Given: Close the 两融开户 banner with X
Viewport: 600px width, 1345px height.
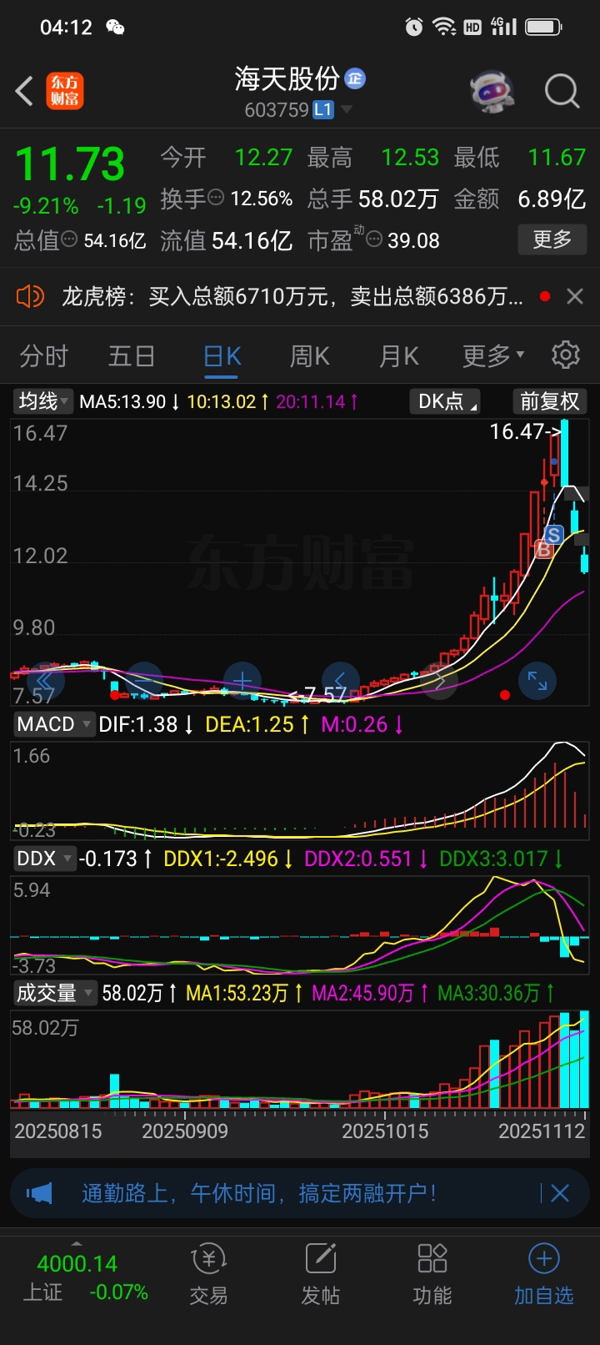Looking at the screenshot, I should pos(559,1193).
